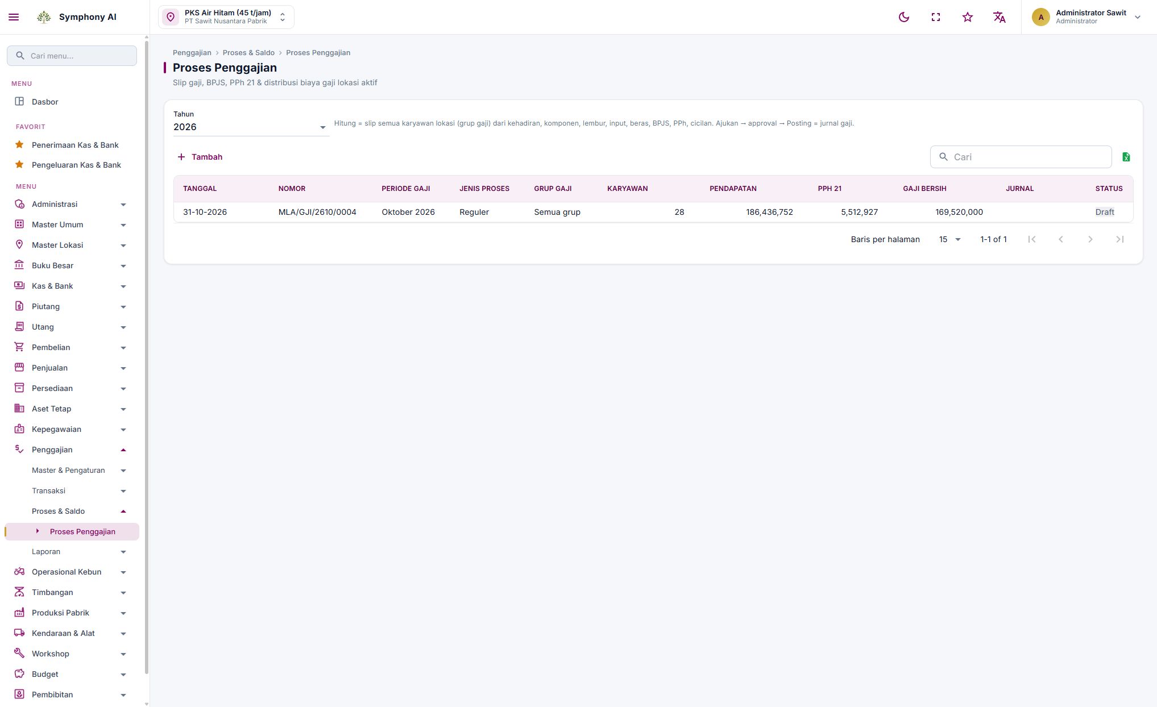Image resolution: width=1157 pixels, height=707 pixels.
Task: Click the Kendaraan & Alat truck icon
Action: tap(19, 633)
